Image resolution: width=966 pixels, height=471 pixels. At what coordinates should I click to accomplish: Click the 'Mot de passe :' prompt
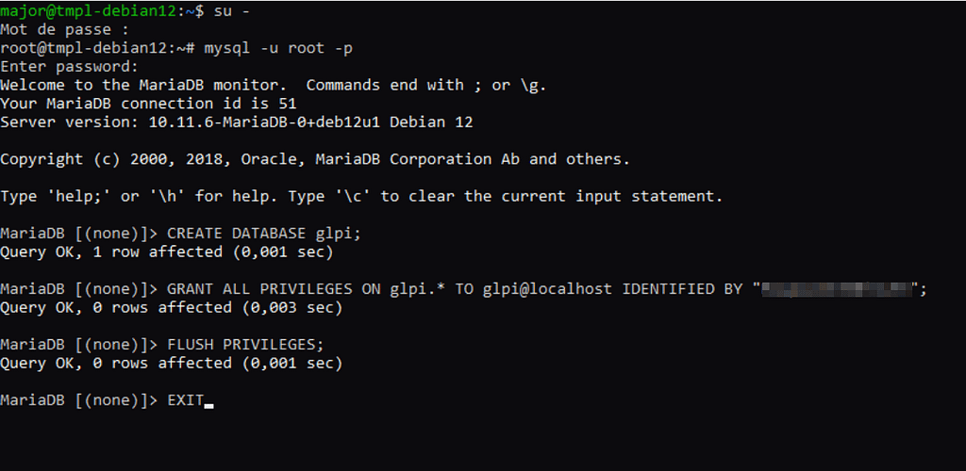click(x=64, y=29)
